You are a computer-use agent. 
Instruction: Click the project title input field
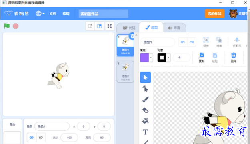point(104,14)
